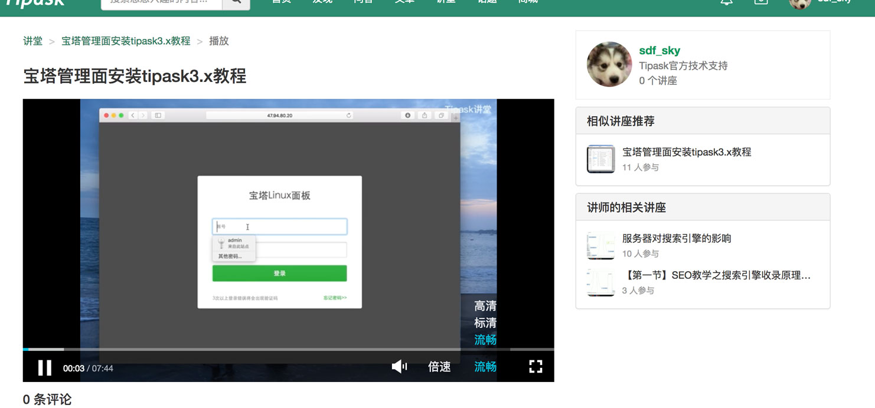This screenshot has width=875, height=408.
Task: Open recommended lecture 宝塔管理面安装tipask3.x教程 in the sidebar
Action: pyautogui.click(x=687, y=152)
